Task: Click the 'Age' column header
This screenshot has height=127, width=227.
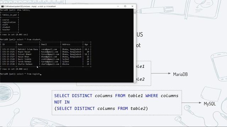Action: pos(86,44)
